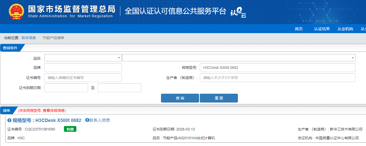The width and height of the screenshot is (366, 146).
Task: Click 节能产品/A02010104台式计算机 category text
Action: pos(189,138)
